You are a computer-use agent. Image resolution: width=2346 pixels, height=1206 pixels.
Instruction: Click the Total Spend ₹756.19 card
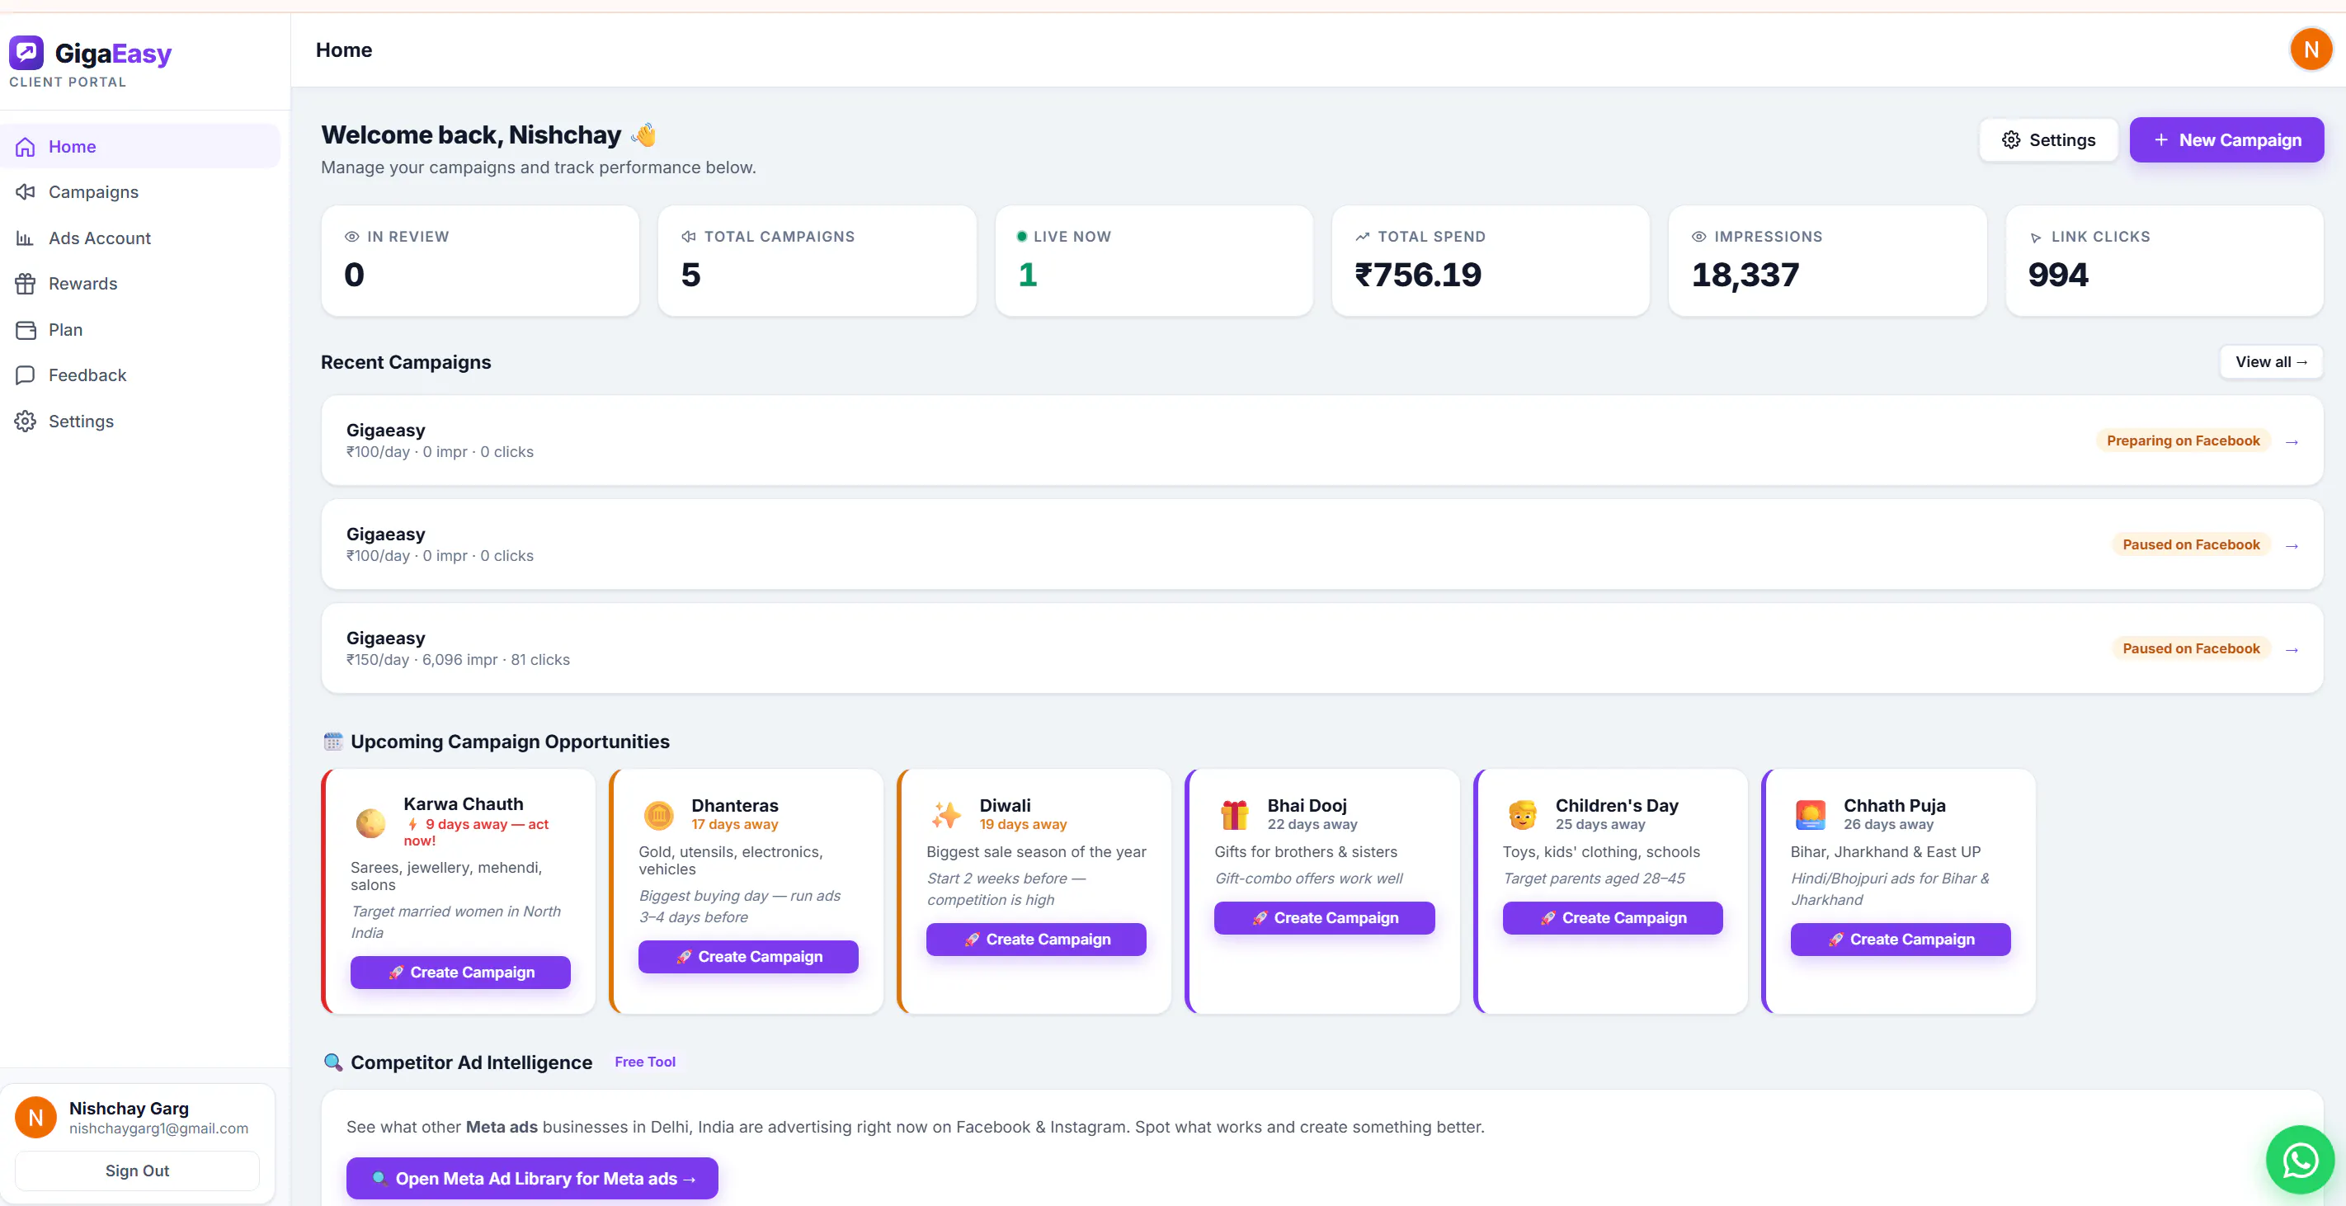click(1491, 261)
